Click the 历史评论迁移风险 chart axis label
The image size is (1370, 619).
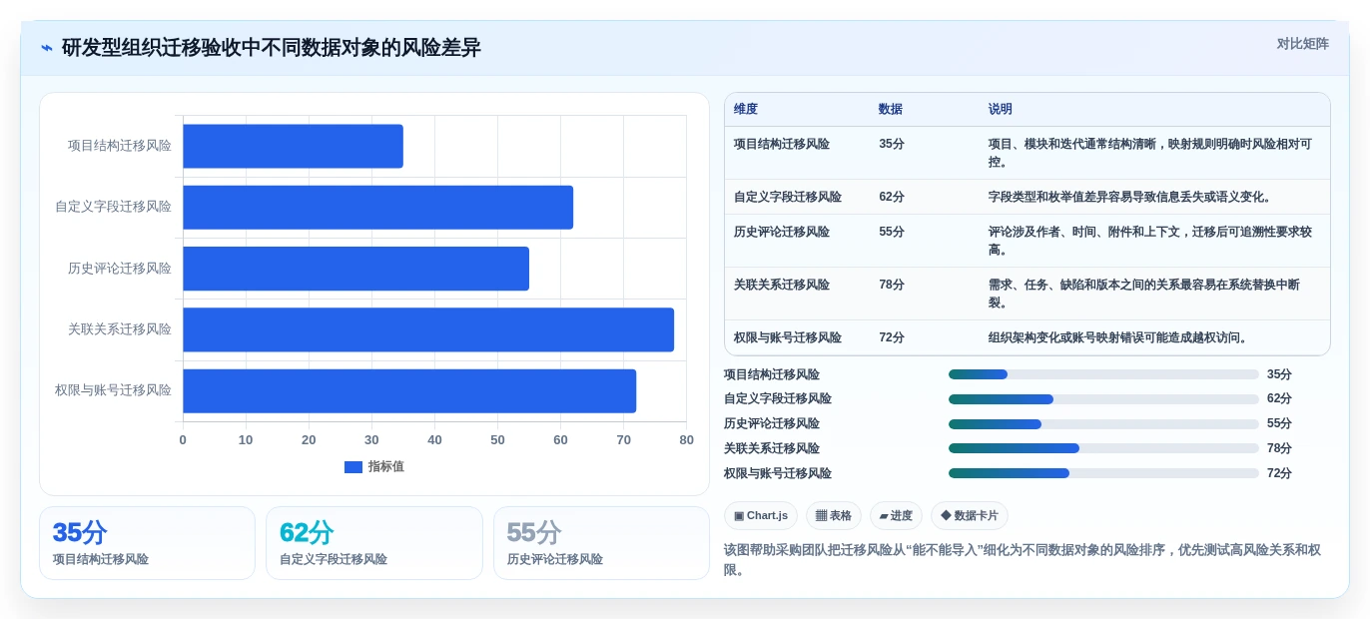point(120,269)
